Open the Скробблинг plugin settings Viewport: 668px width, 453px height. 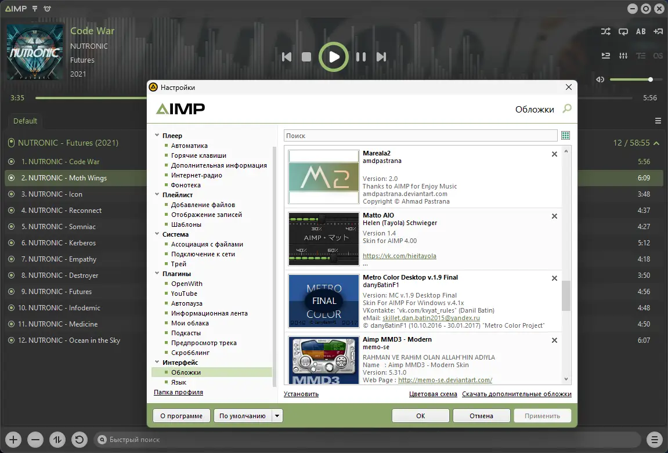[190, 353]
